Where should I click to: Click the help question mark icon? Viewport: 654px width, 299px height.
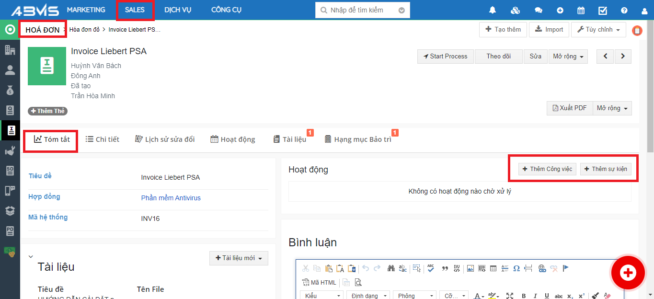pyautogui.click(x=624, y=10)
